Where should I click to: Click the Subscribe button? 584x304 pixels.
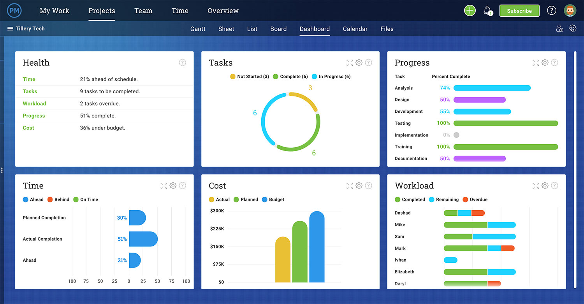pos(519,10)
